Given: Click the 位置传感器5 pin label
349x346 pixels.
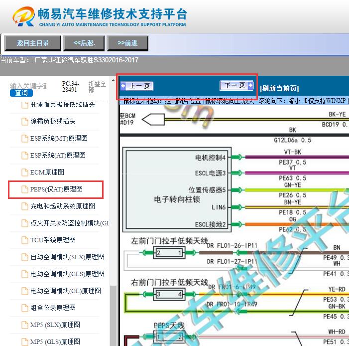Looking at the screenshot, I should point(207,190).
